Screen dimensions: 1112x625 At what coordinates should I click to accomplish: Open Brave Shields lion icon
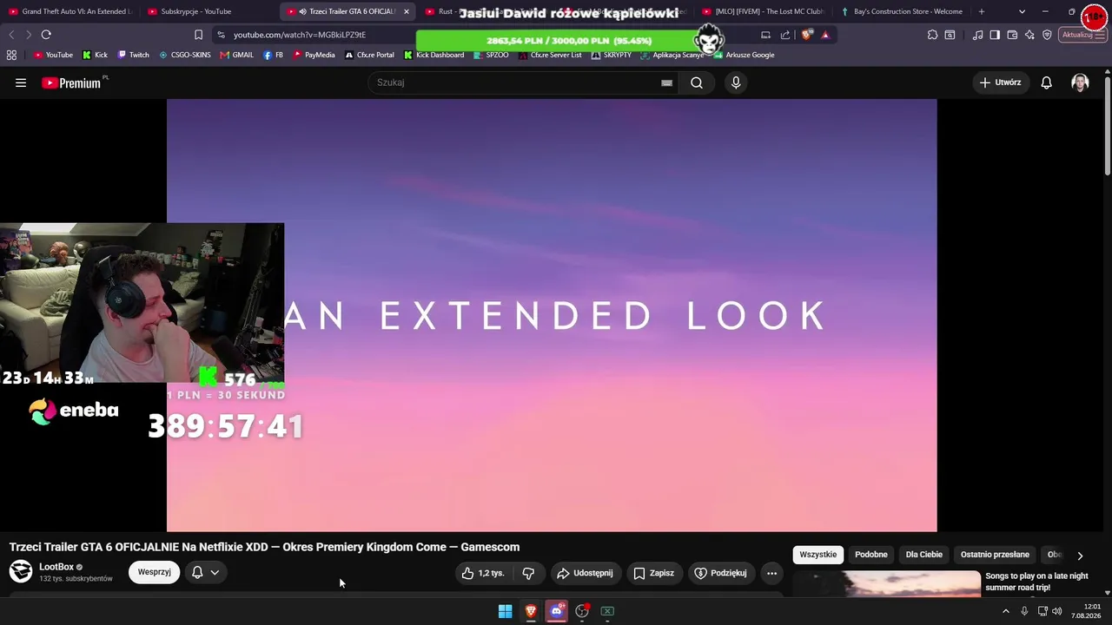[807, 35]
